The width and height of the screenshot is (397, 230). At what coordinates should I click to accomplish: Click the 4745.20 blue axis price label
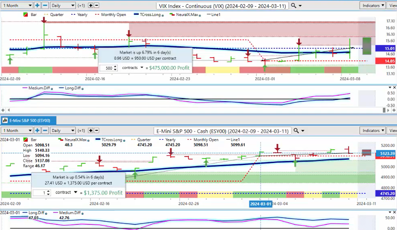pyautogui.click(x=386, y=193)
